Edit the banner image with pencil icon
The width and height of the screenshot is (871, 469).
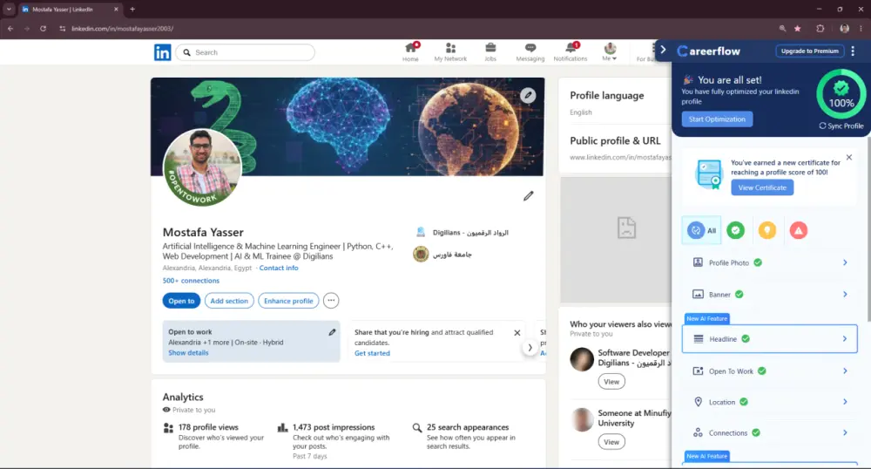tap(528, 96)
